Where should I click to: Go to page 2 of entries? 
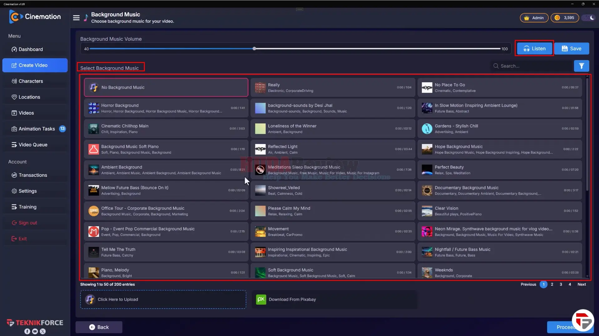coord(552,284)
